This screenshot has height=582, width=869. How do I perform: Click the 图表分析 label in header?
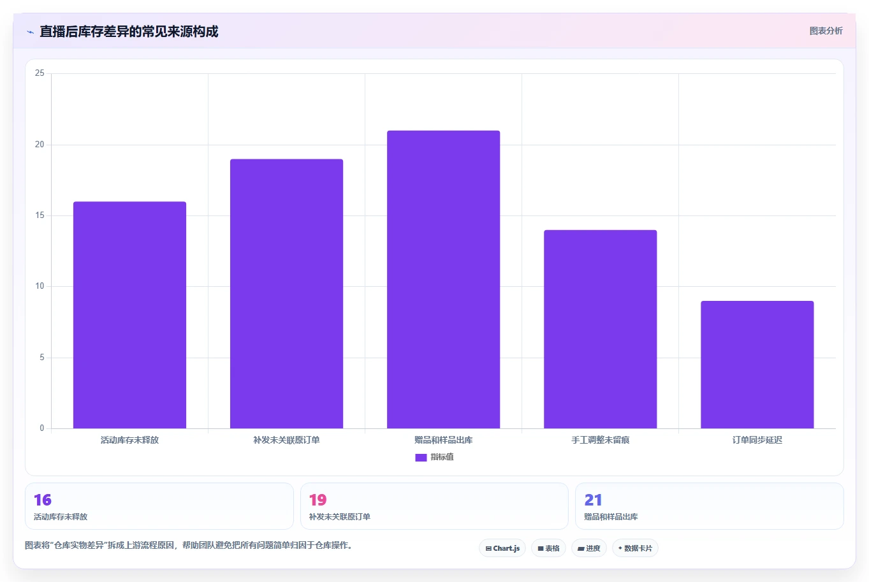coord(826,31)
